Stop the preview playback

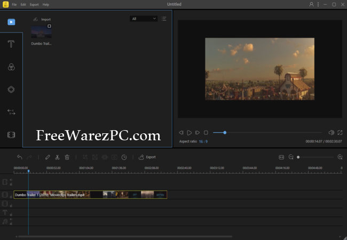(206, 133)
